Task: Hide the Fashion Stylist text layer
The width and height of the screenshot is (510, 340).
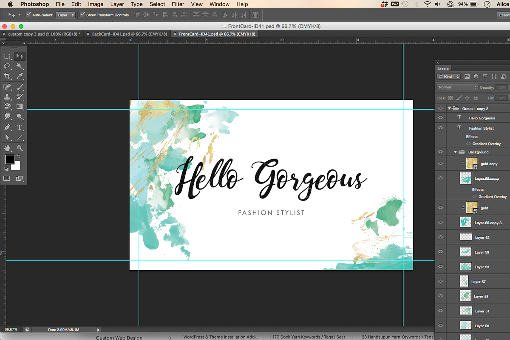Action: point(440,128)
